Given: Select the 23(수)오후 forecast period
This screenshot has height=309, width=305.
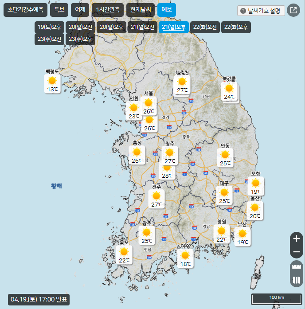Looking at the screenshot, I should (81, 39).
